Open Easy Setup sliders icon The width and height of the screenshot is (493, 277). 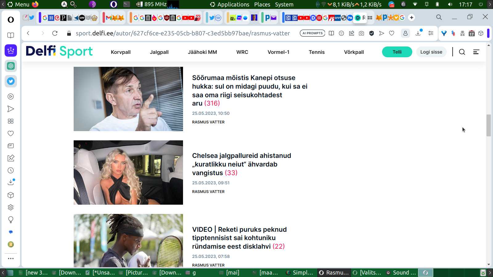coord(431,33)
